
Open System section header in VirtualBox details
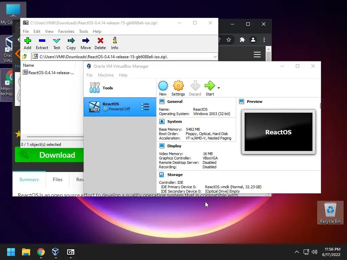click(x=175, y=122)
